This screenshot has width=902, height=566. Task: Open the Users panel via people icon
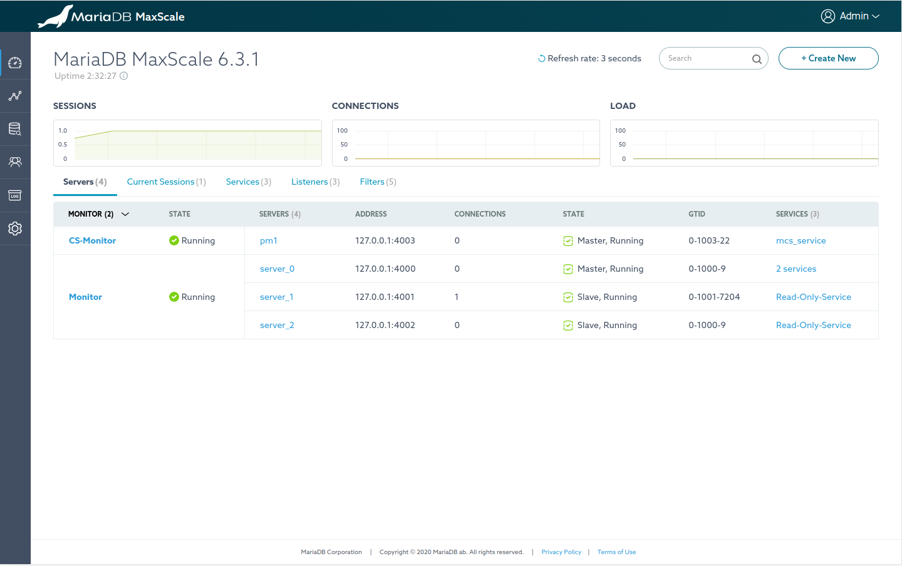tap(15, 162)
